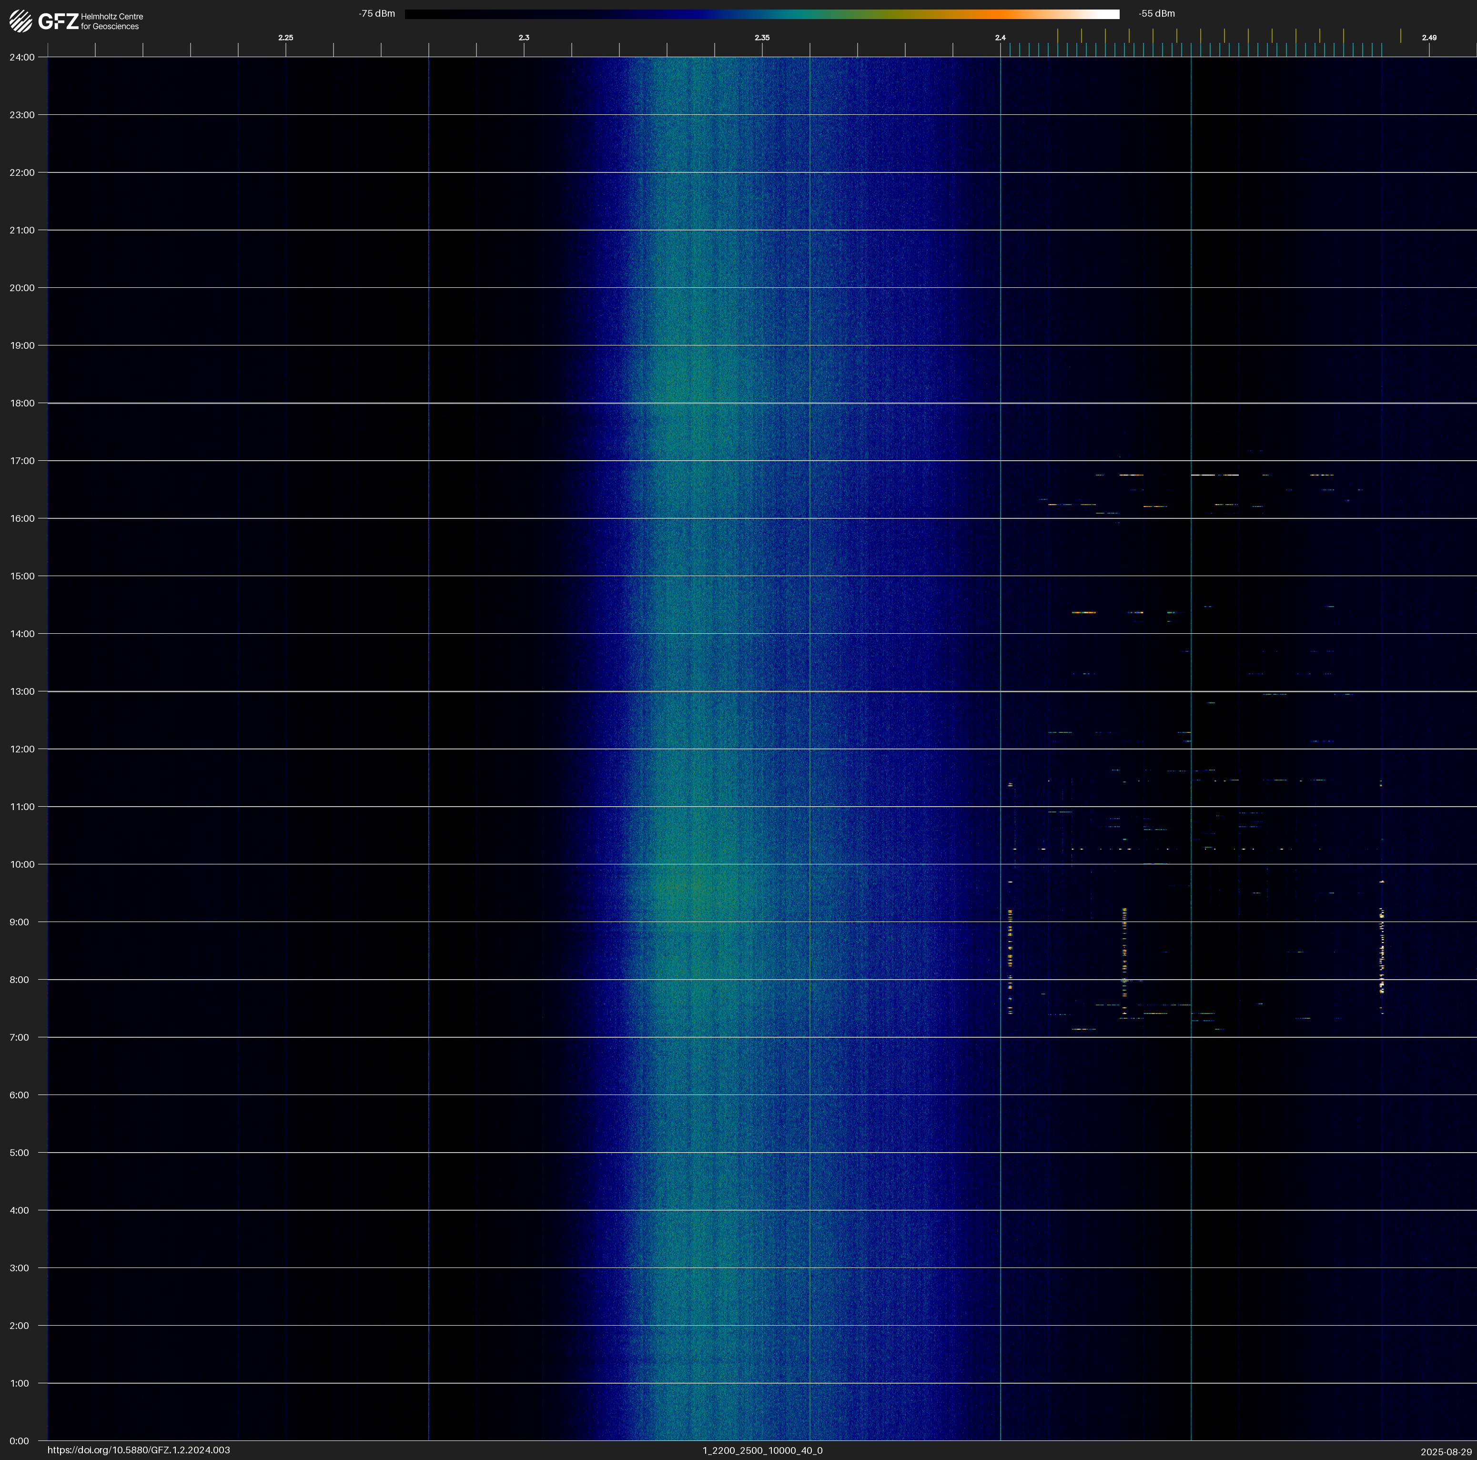Open the doi.org GFZ dataset link

138,1450
